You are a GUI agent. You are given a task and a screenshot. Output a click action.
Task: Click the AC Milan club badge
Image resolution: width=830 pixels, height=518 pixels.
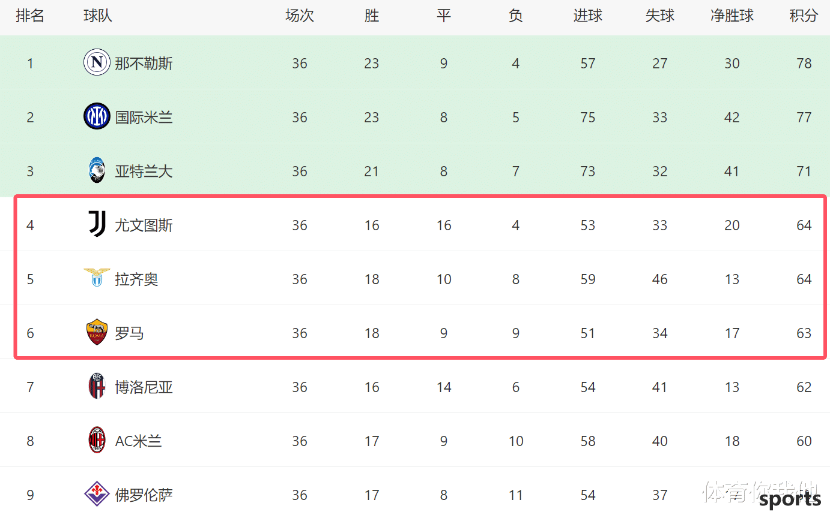coord(97,441)
